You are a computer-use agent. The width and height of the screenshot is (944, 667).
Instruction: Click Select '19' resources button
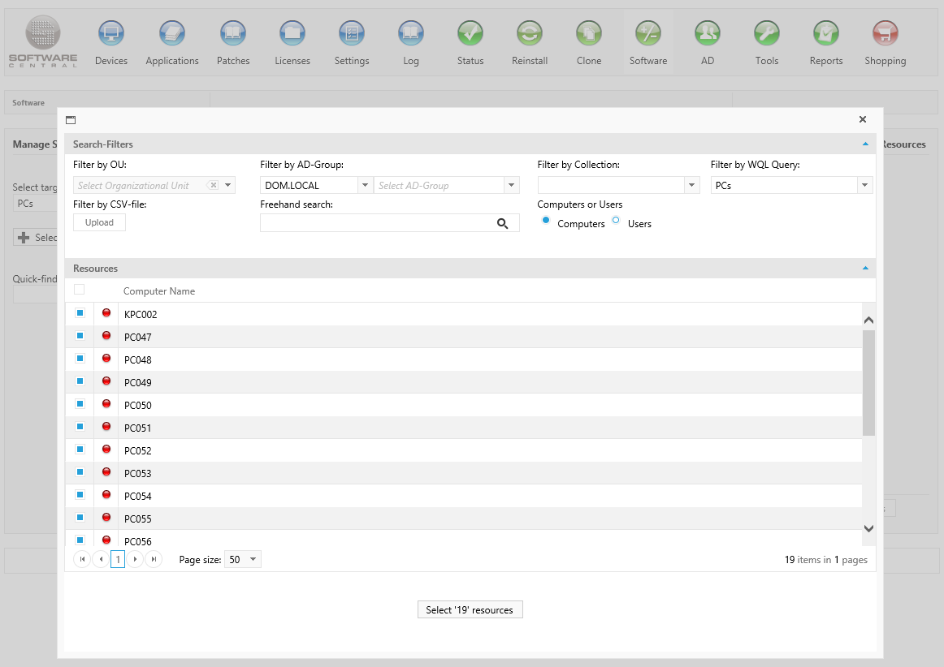[x=470, y=609]
